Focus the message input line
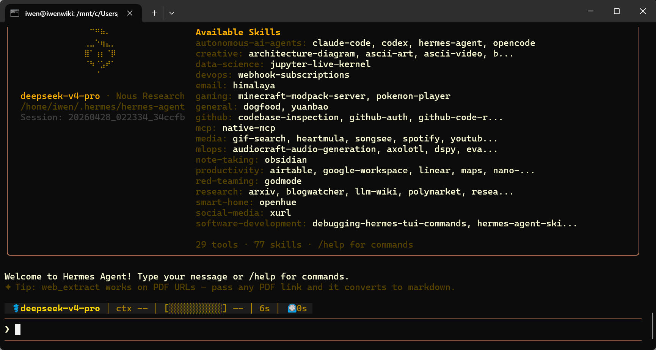Viewport: 656px width, 350px height. (323, 330)
